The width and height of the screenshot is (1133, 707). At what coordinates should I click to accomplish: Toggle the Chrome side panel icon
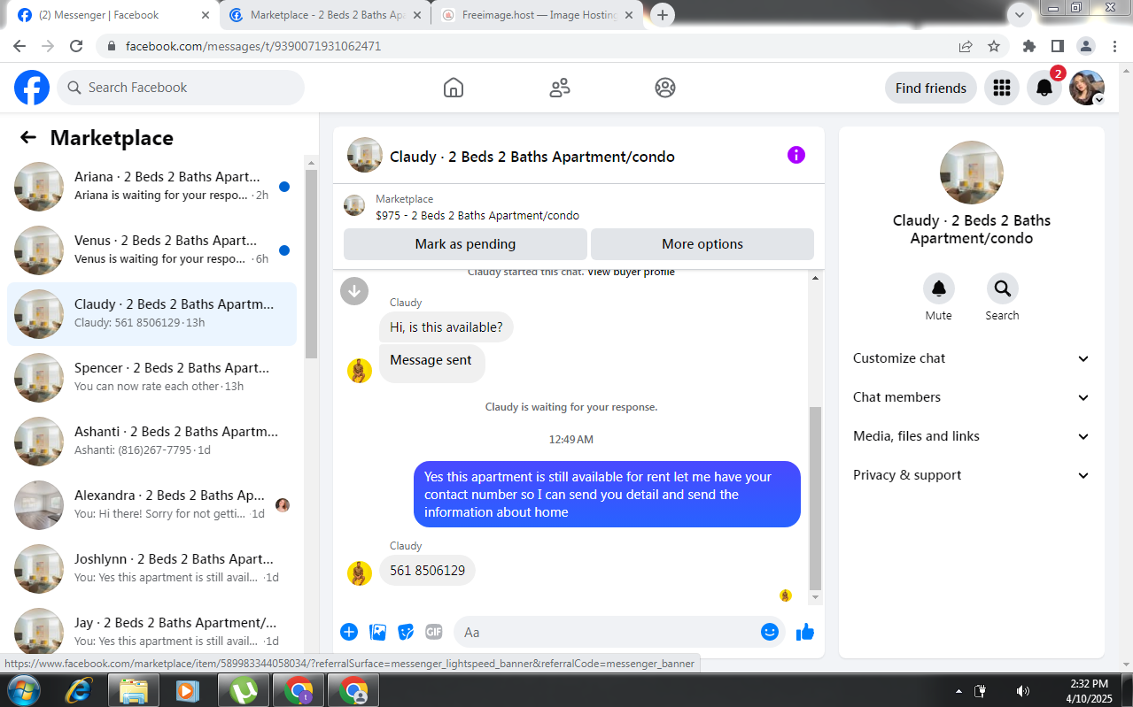1058,46
